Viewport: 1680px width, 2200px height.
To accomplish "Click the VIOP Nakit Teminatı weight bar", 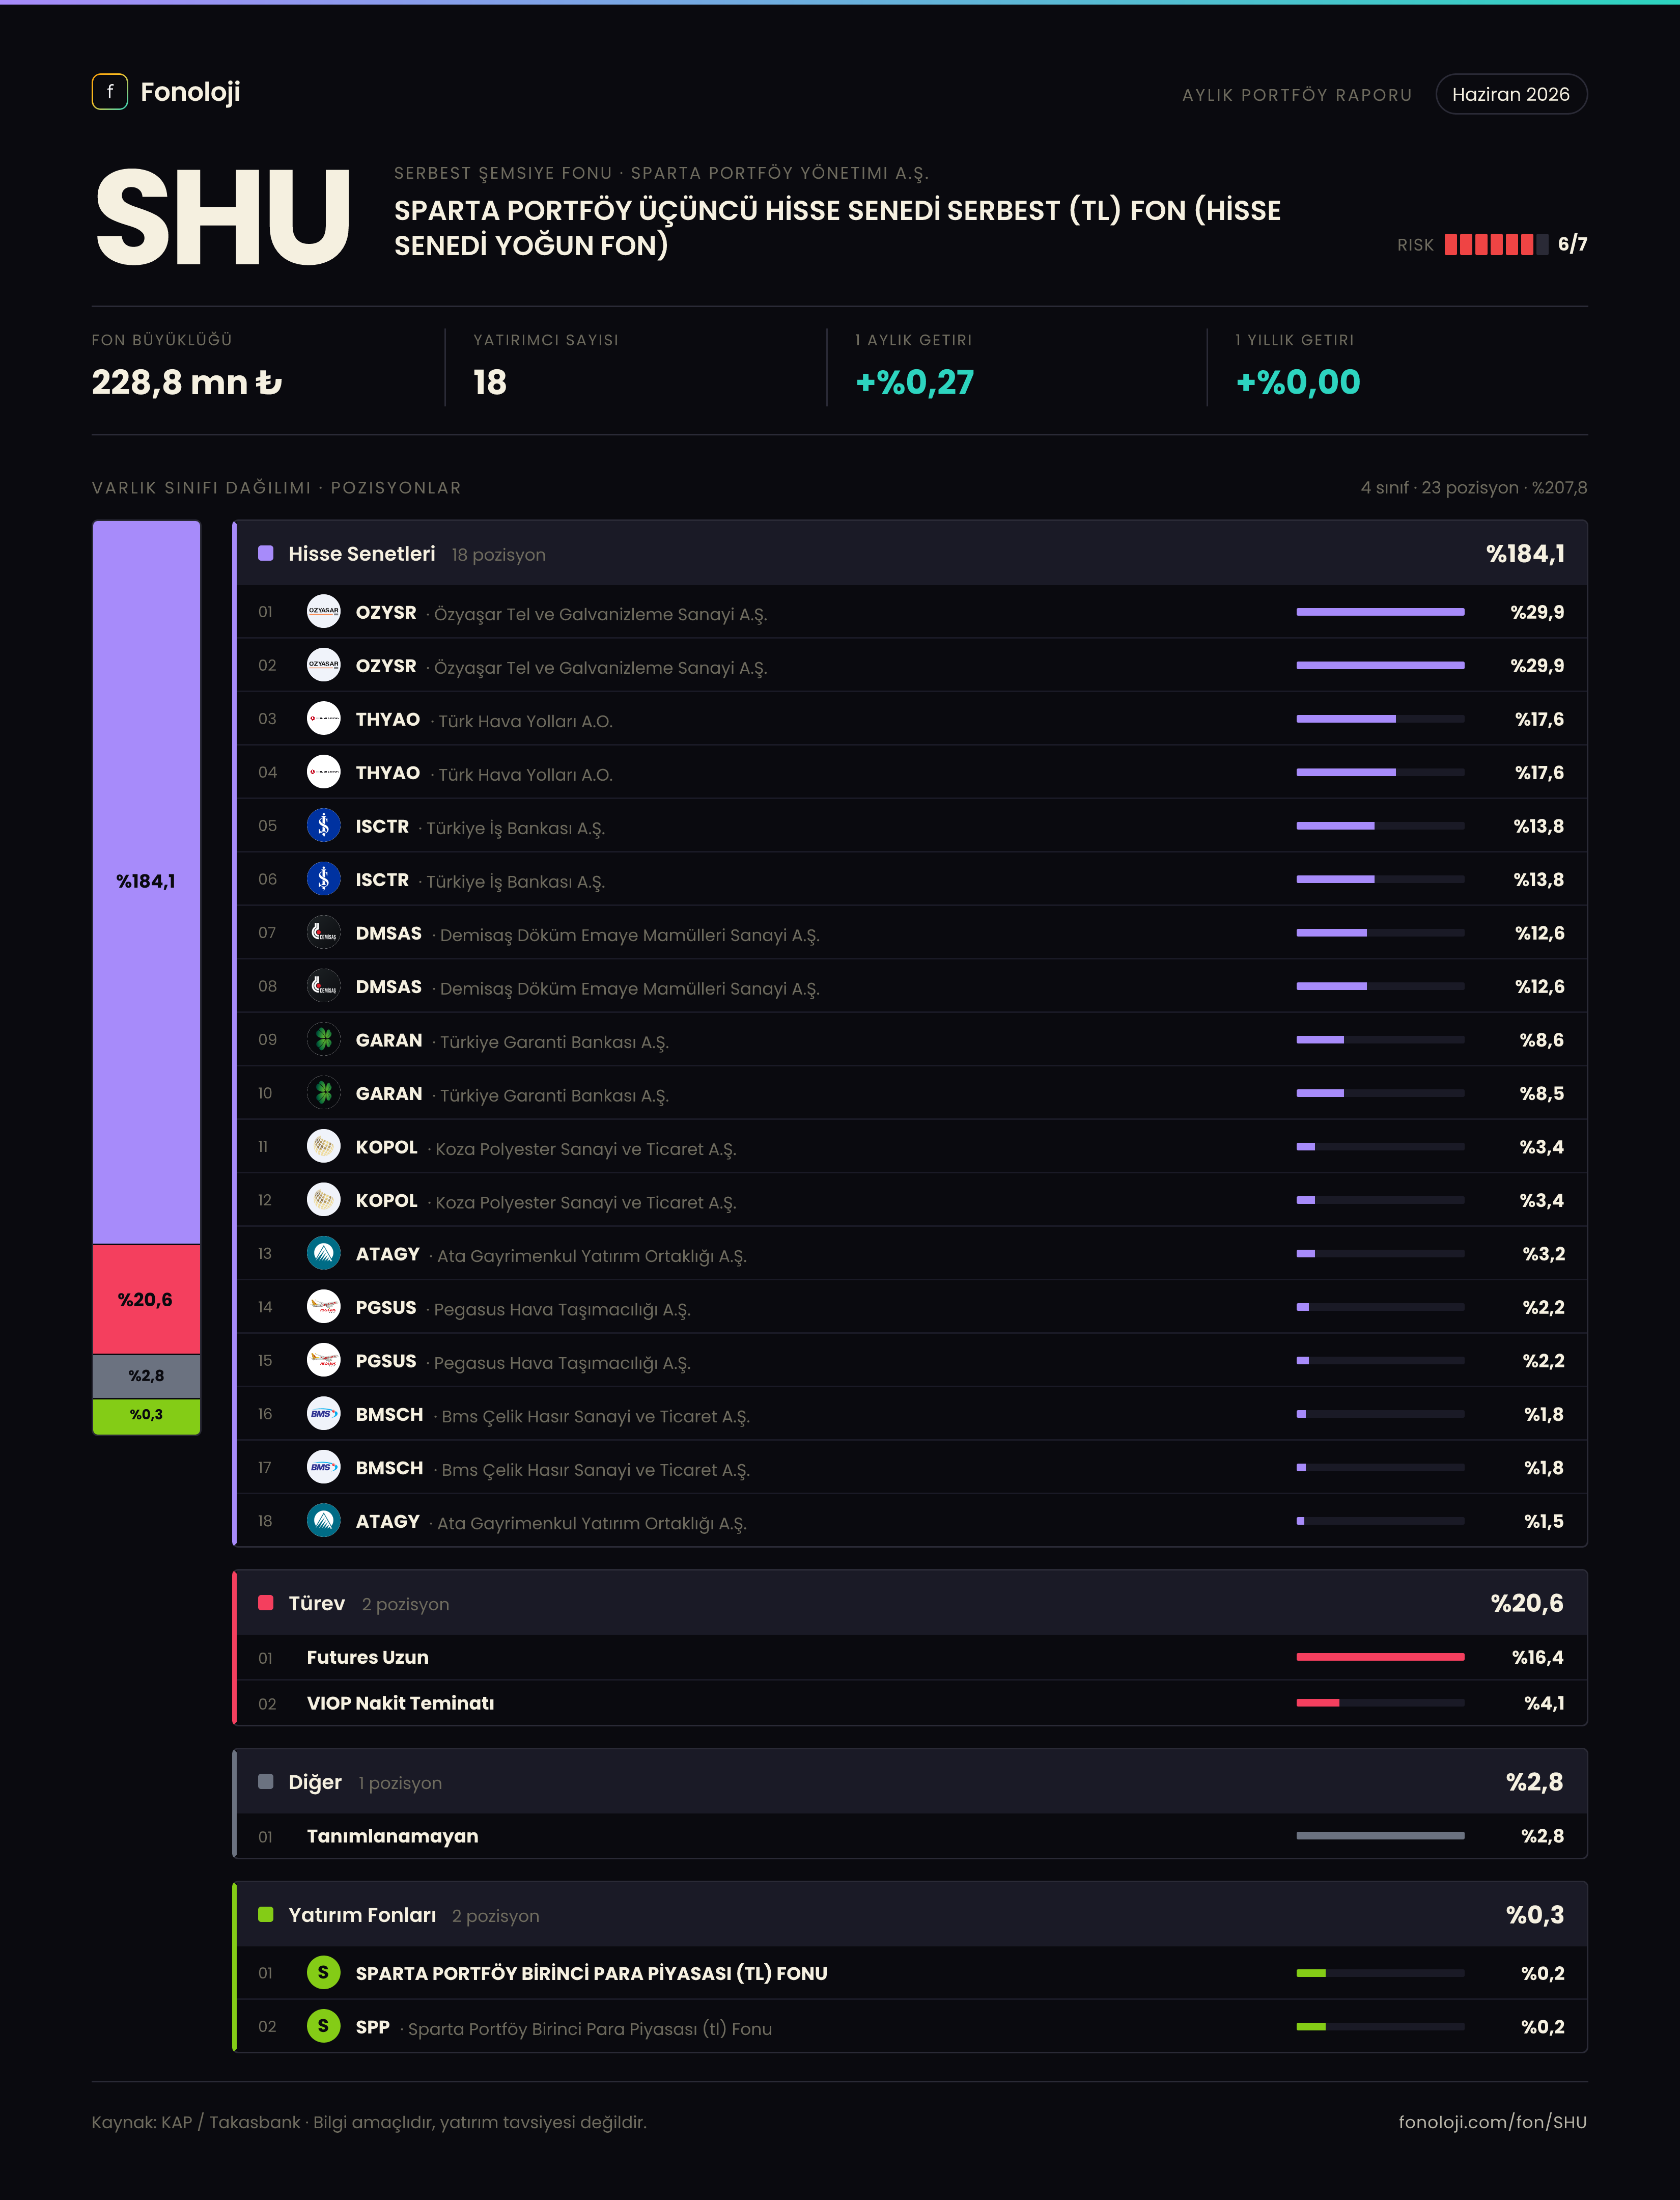I will (x=1380, y=1703).
